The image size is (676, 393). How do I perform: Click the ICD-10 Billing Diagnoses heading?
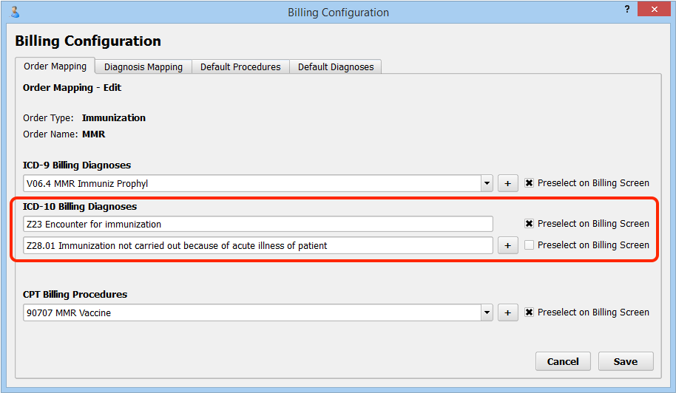[x=80, y=206]
